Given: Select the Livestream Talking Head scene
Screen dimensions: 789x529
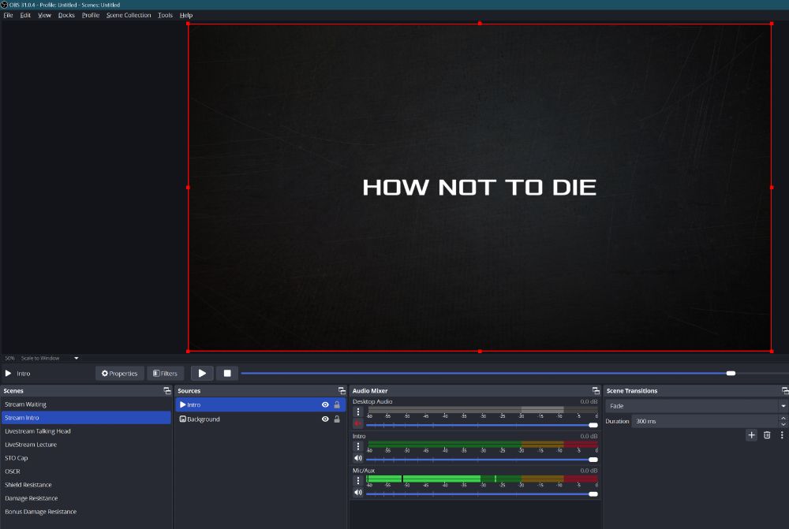Looking at the screenshot, I should pyautogui.click(x=86, y=431).
